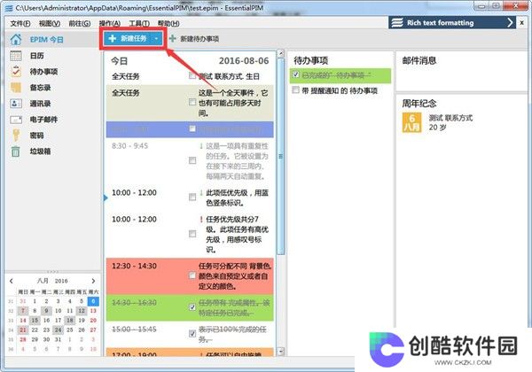Click the red 12:30 - 14:30 task background
Viewport: 532px width, 372px height.
(x=190, y=276)
